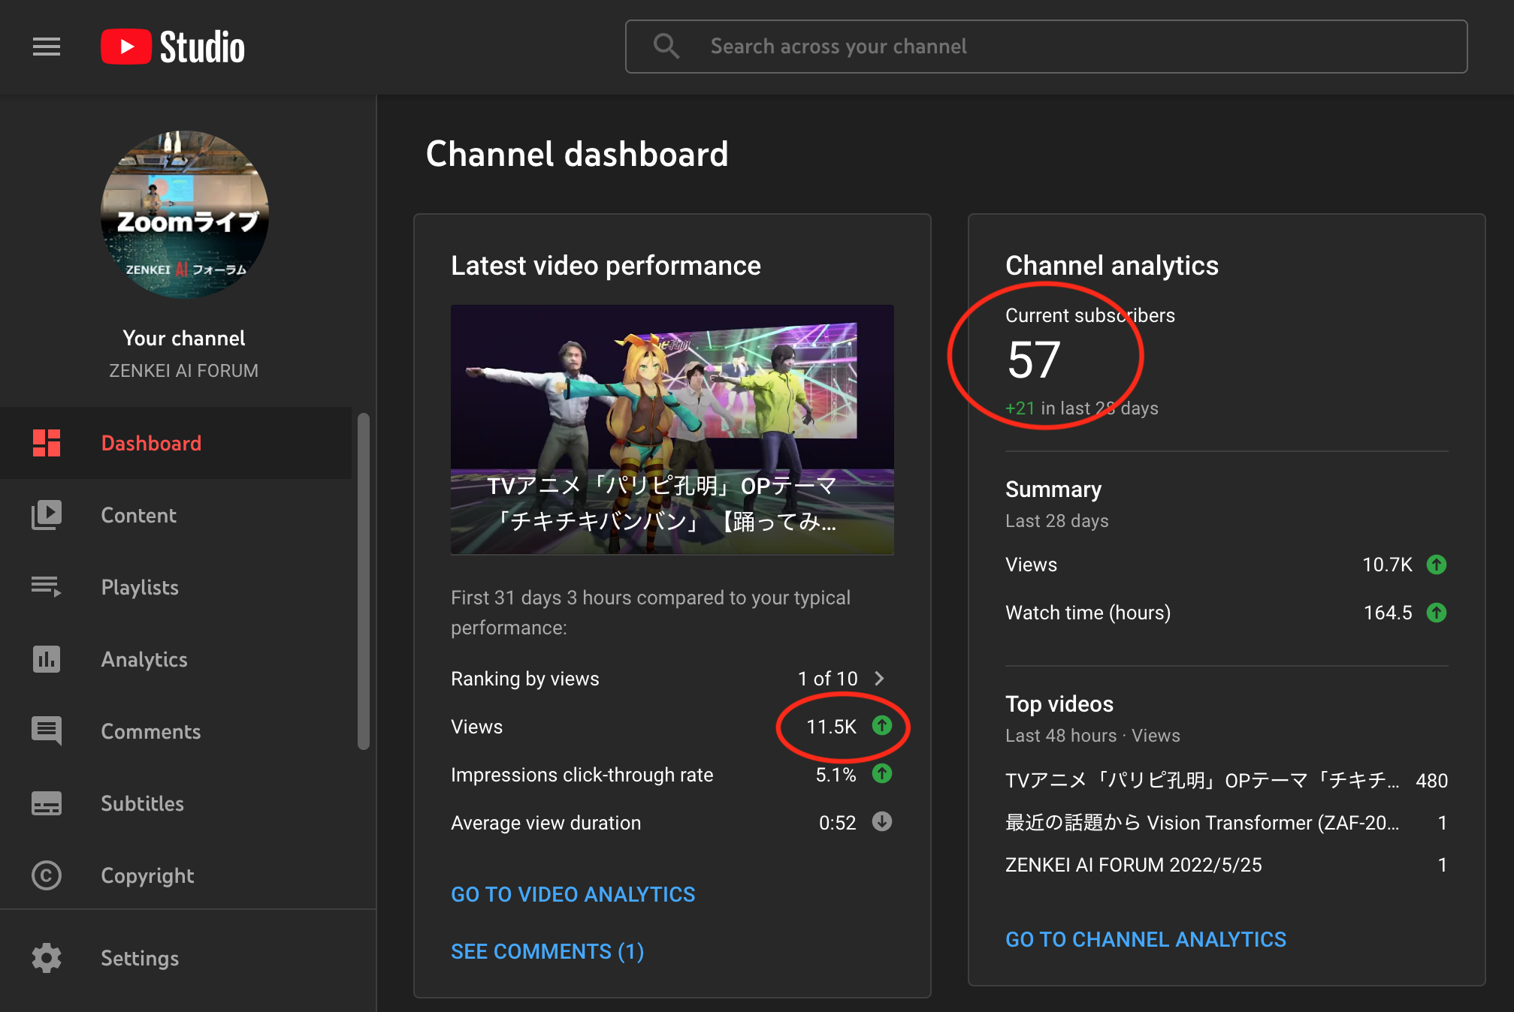Open Comments in sidebar
The width and height of the screenshot is (1514, 1012).
176,731
